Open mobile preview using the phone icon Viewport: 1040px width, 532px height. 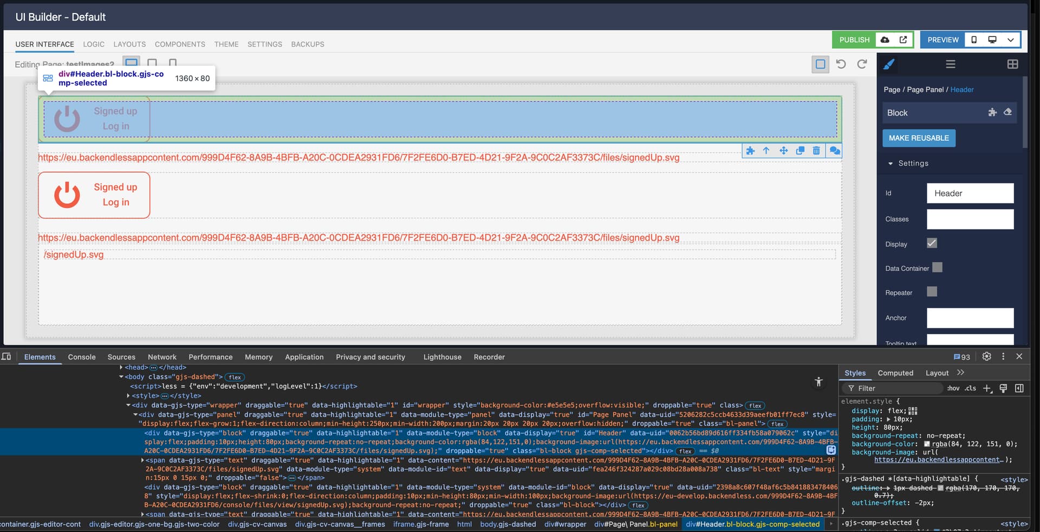[x=974, y=40]
